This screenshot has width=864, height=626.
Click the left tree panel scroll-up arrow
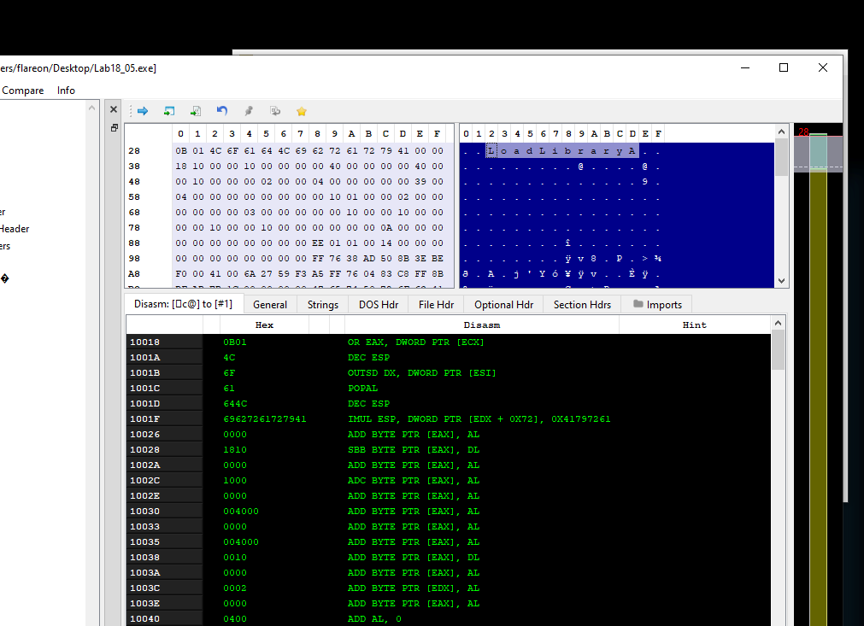coord(91,108)
